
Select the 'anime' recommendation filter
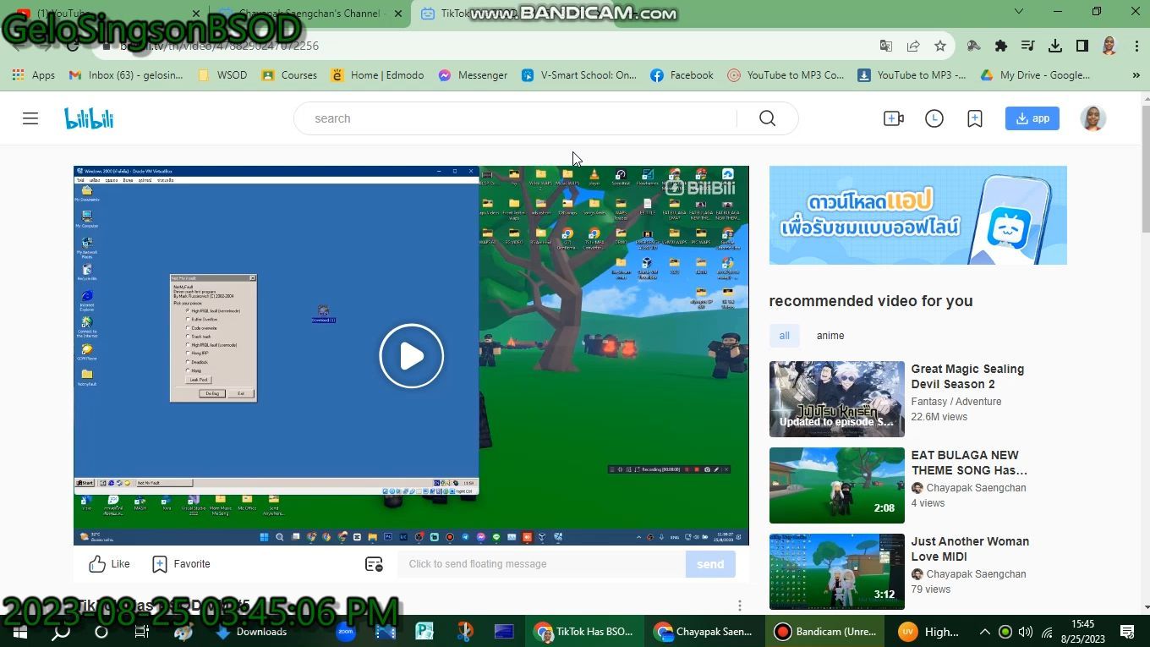point(830,336)
